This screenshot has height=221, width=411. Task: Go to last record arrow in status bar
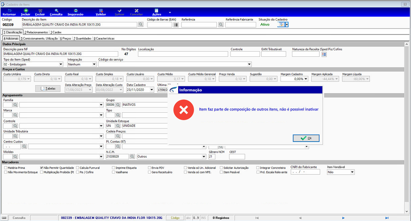click(387, 218)
